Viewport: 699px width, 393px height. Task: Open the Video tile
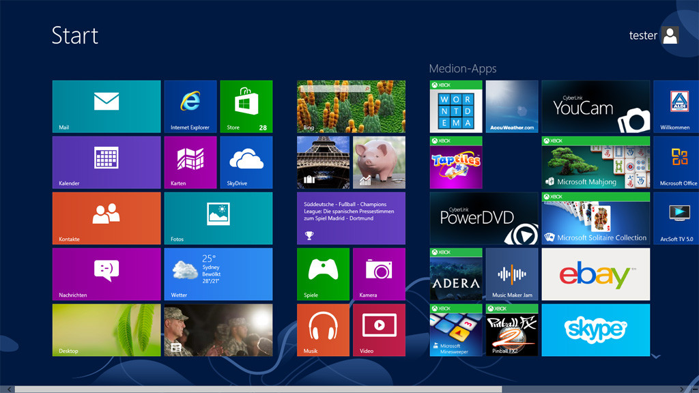[x=379, y=330]
